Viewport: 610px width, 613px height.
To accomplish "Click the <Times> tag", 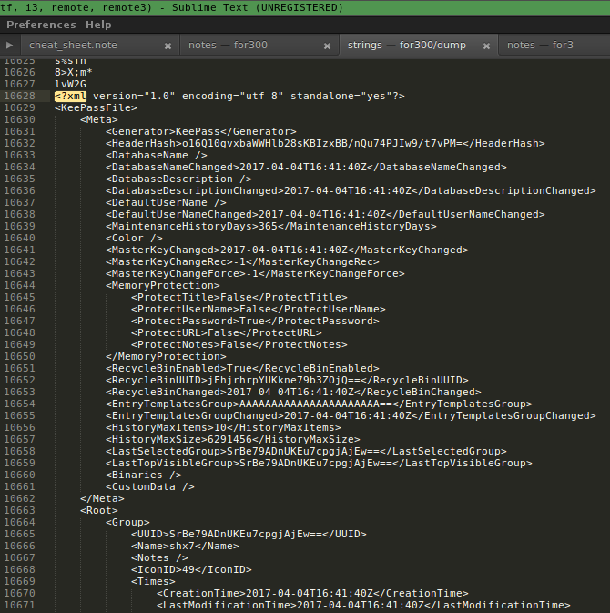I will pos(153,581).
